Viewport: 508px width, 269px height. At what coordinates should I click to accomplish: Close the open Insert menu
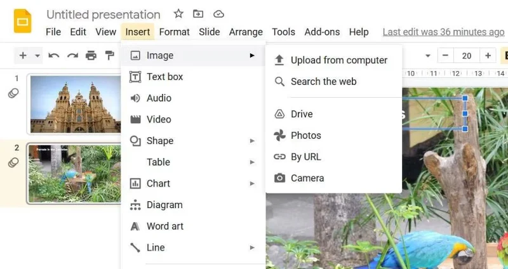(138, 32)
